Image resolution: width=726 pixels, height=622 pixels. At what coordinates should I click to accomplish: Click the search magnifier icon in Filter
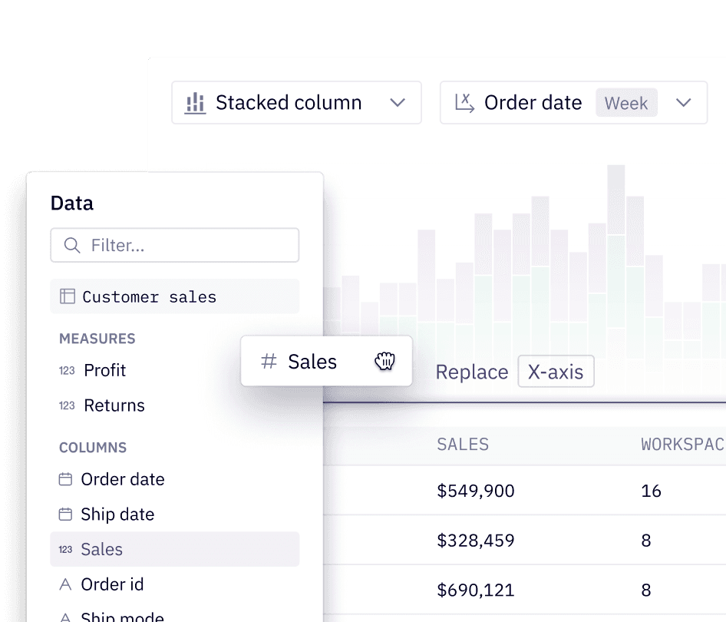point(72,245)
